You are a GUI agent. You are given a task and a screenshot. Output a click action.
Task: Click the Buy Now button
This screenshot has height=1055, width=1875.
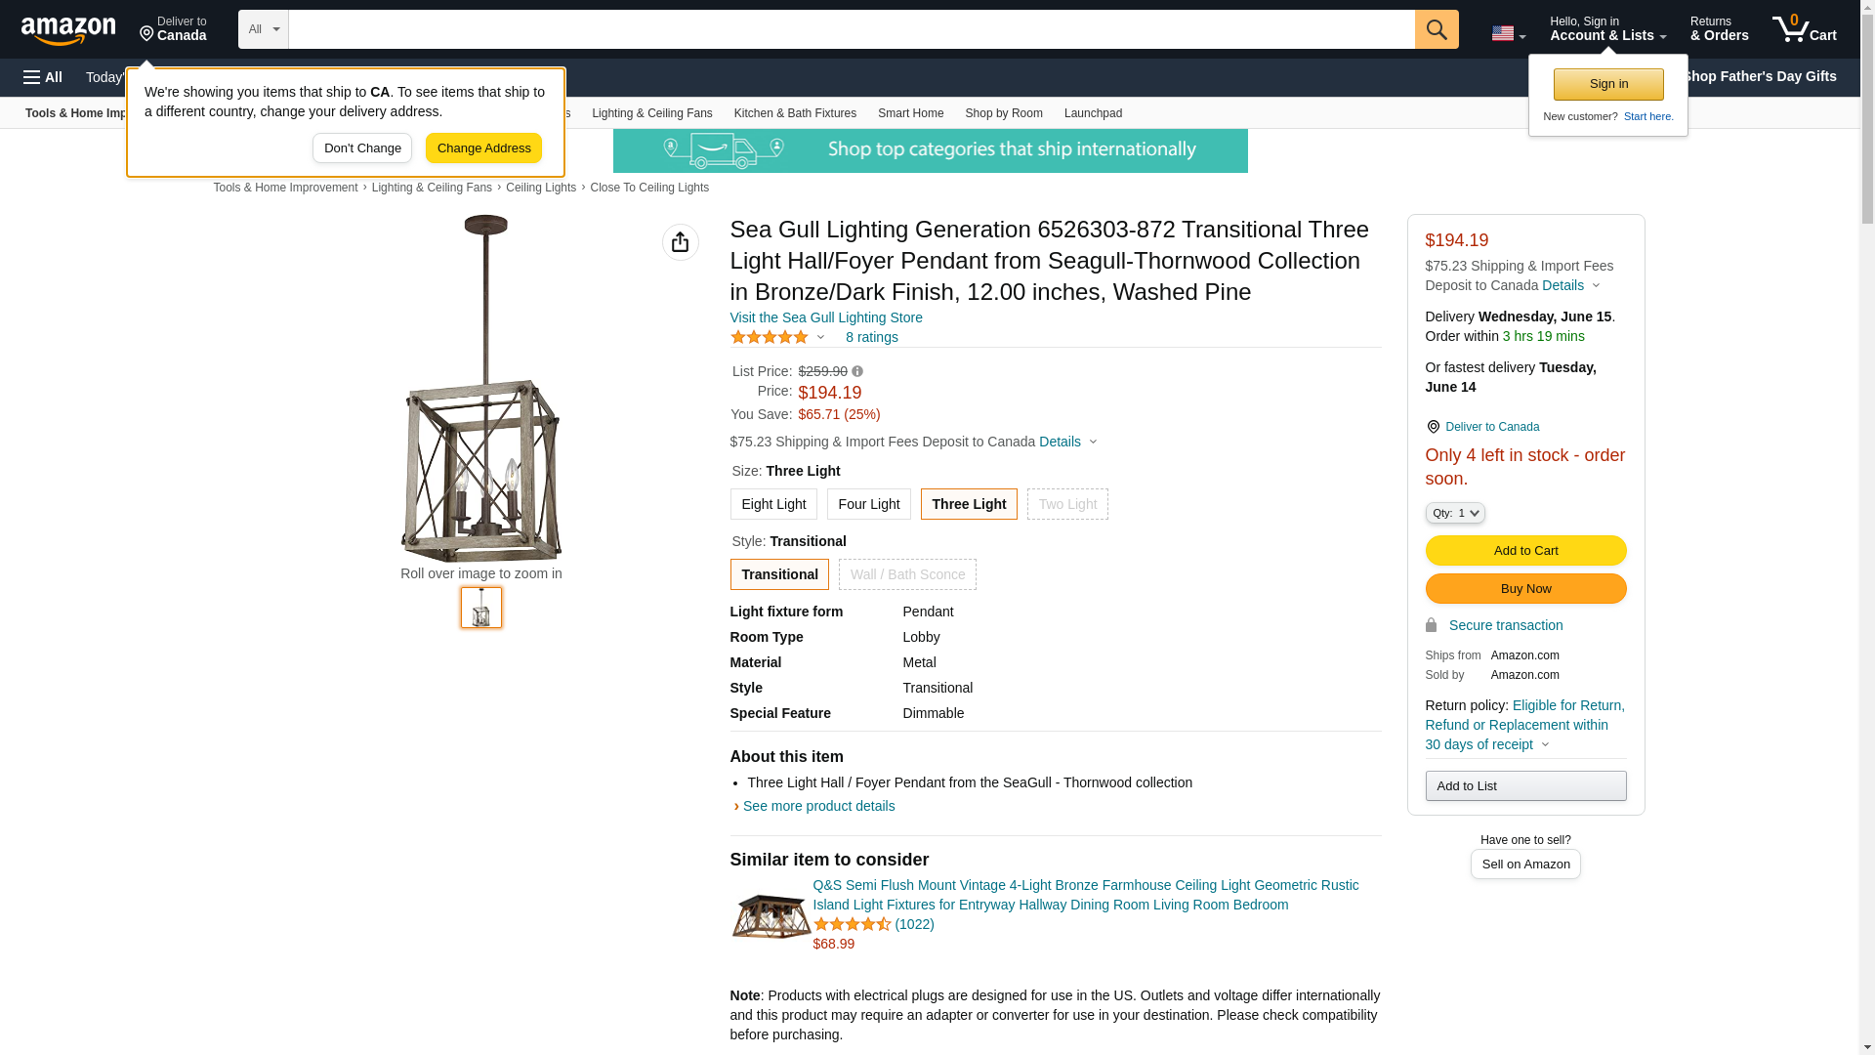pos(1525,588)
